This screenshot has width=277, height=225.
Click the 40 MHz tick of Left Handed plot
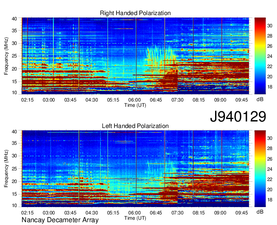point(14,132)
